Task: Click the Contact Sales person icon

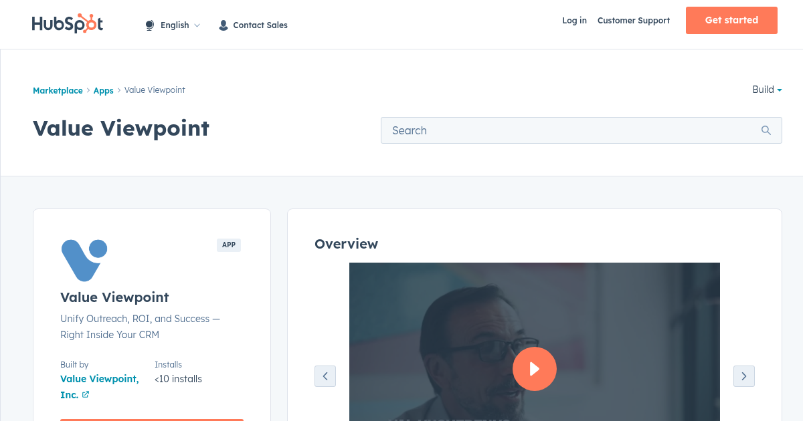Action: 224,25
